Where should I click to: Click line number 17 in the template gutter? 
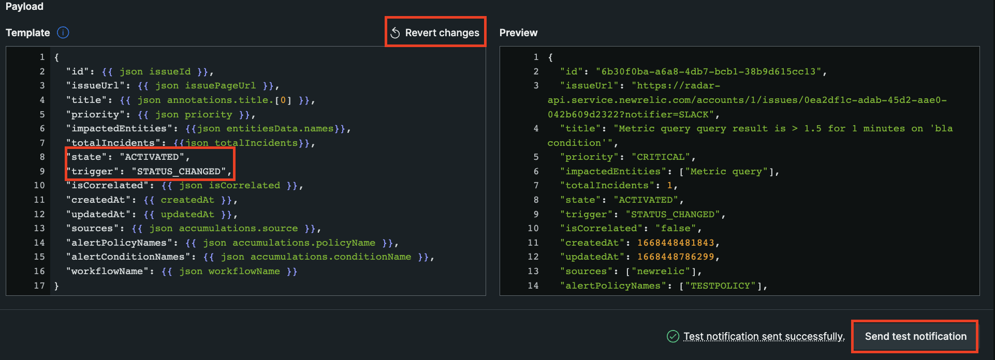point(39,286)
